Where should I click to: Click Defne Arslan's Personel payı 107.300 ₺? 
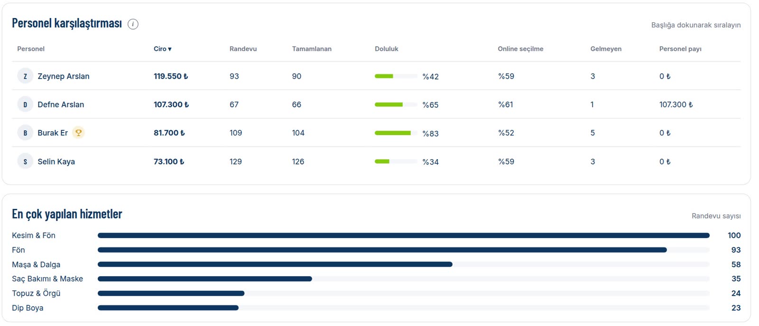coord(676,105)
